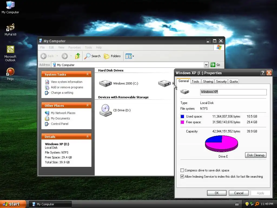Click the My Computer address field
The image size is (277, 208).
point(130,65)
